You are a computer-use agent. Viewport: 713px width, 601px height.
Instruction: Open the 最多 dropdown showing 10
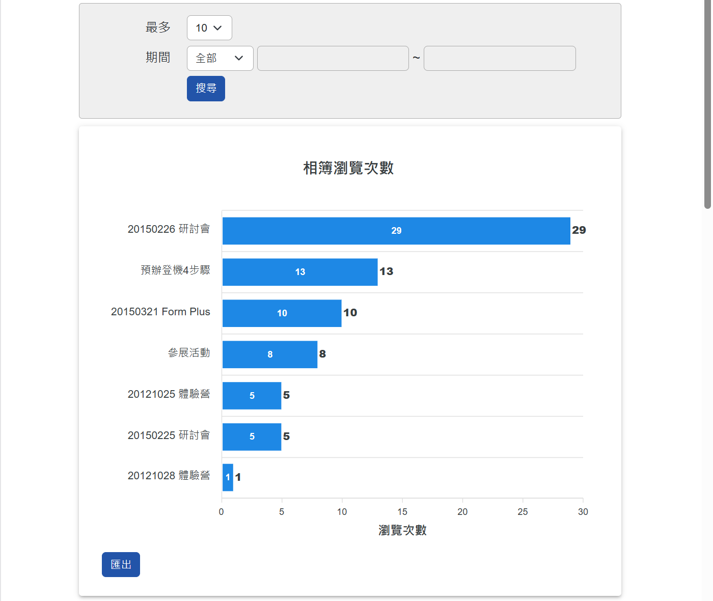[209, 28]
